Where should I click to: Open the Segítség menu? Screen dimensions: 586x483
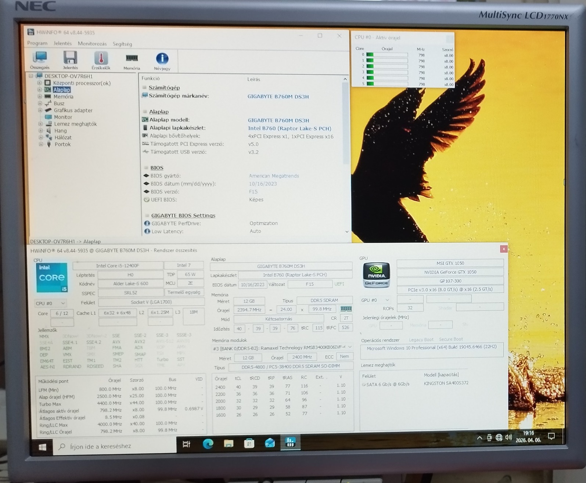pos(122,44)
